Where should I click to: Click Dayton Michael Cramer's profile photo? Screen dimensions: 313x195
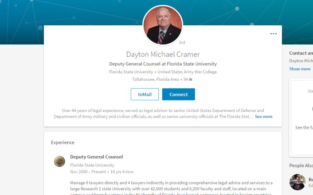coord(162,25)
